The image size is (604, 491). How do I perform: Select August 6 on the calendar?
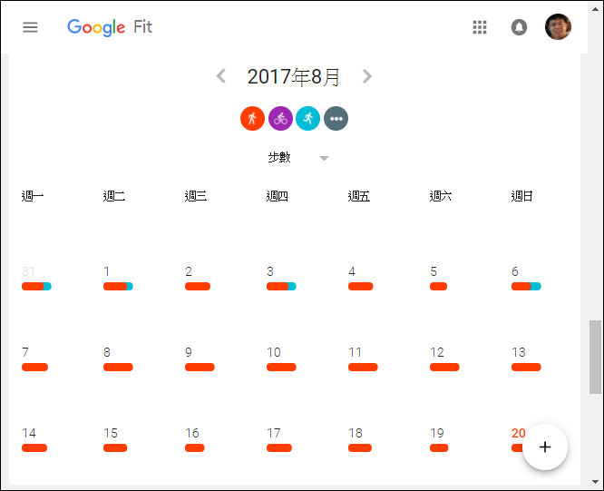point(514,271)
